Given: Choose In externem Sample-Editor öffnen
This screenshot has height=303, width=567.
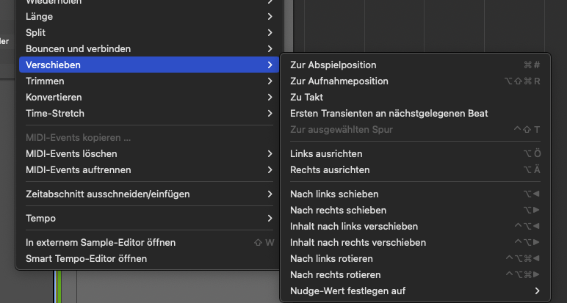Looking at the screenshot, I should 149,242.
